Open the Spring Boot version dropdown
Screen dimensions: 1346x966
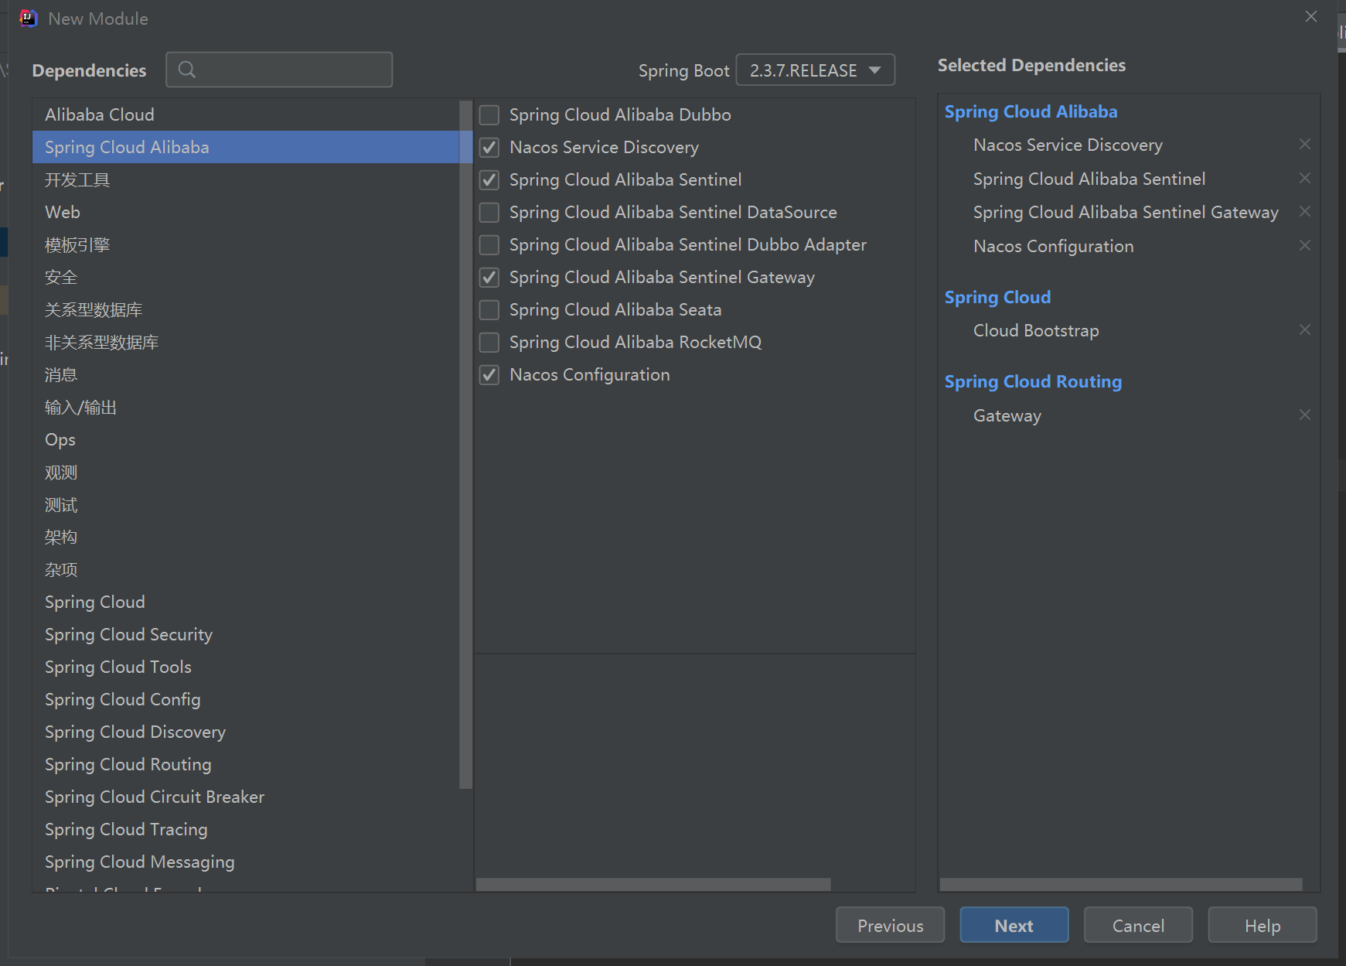pos(815,70)
